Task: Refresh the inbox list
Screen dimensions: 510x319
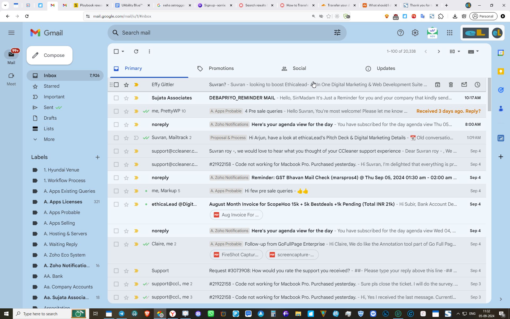Action: tap(136, 51)
